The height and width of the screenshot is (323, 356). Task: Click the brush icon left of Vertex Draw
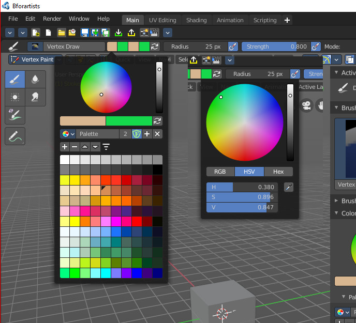(13, 47)
